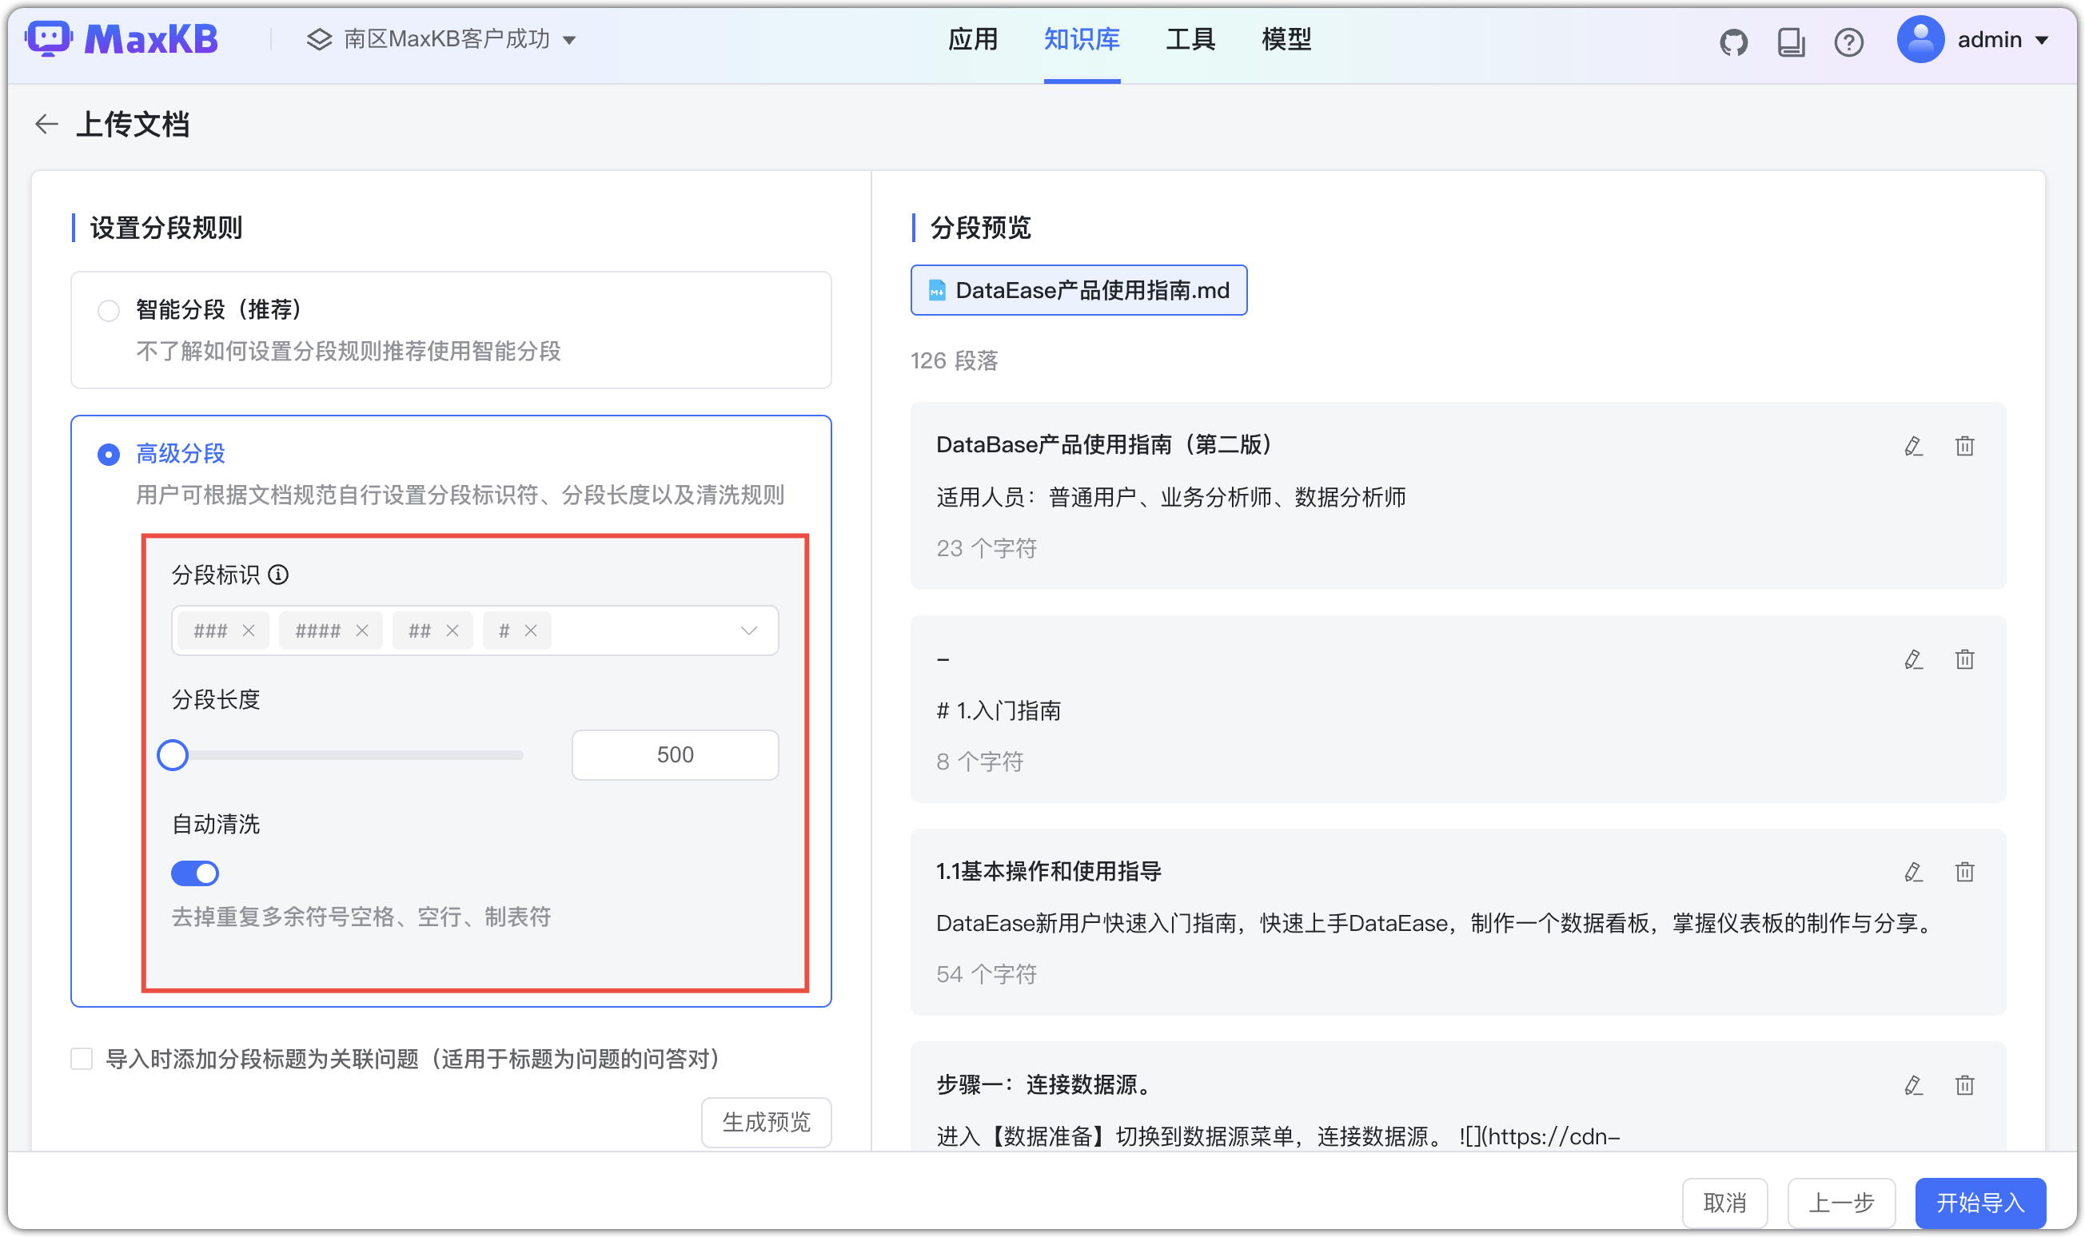This screenshot has height=1237, width=2085.
Task: Toggle the 自动清洗 switch
Action: (x=195, y=873)
